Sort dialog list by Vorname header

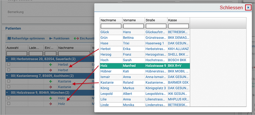[x=134, y=20]
